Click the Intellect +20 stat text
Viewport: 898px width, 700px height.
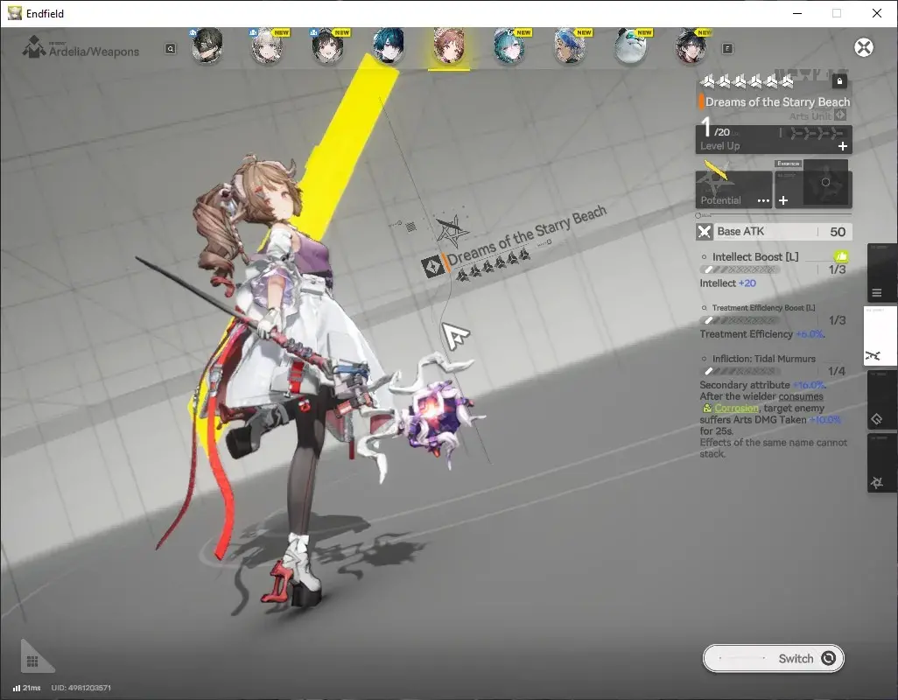727,283
